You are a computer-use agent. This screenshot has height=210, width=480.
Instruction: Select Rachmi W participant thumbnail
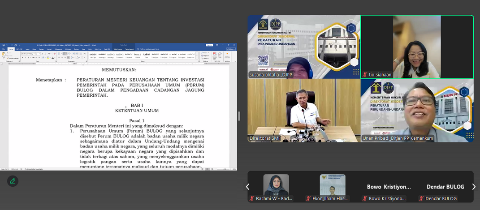276,188
